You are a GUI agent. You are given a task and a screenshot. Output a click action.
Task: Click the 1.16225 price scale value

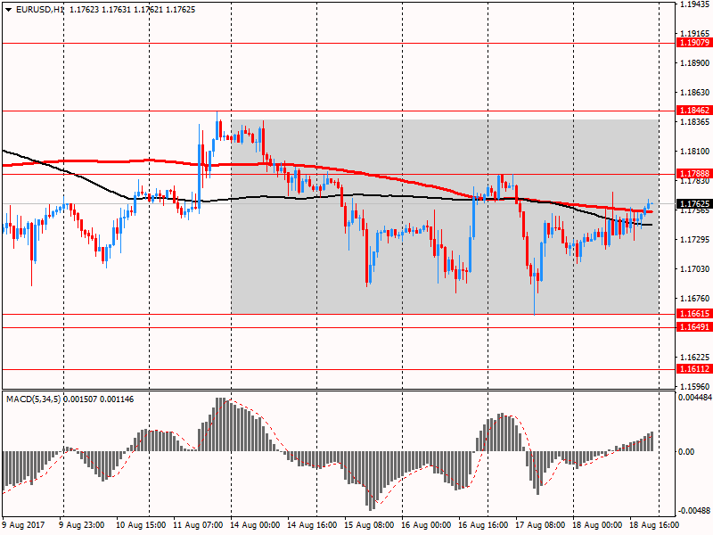click(695, 358)
